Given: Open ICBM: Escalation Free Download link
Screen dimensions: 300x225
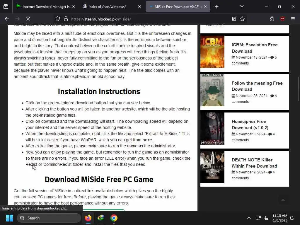Looking at the screenshot, I should (255, 48).
